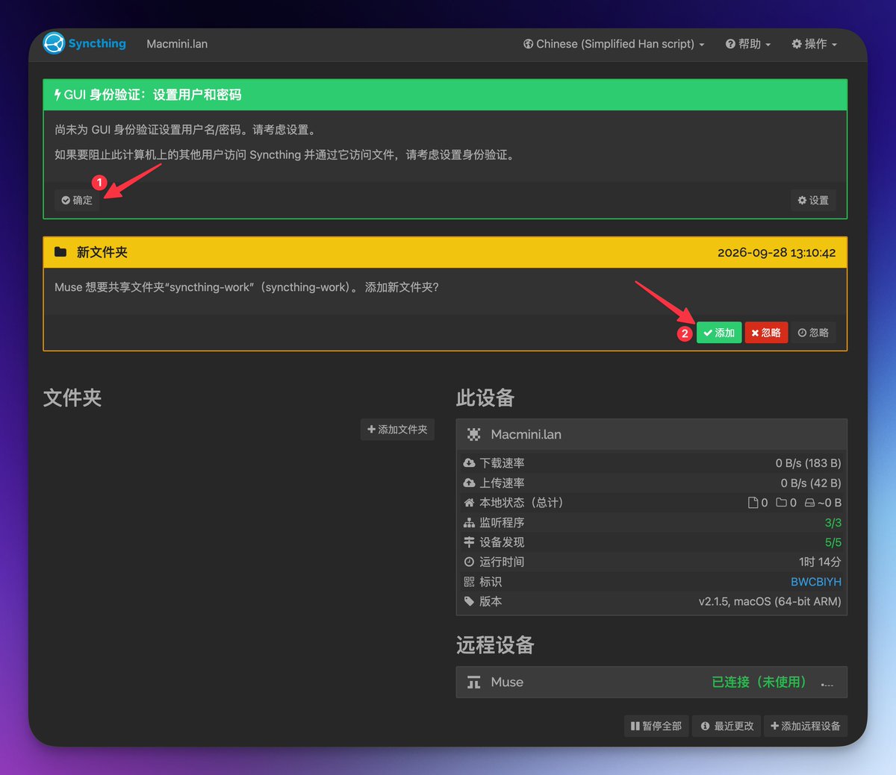Click the green 添加 button for syncthing-work
Image resolution: width=896 pixels, height=775 pixels.
(719, 333)
